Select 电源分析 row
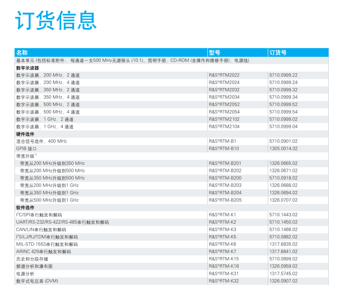 [172, 274]
